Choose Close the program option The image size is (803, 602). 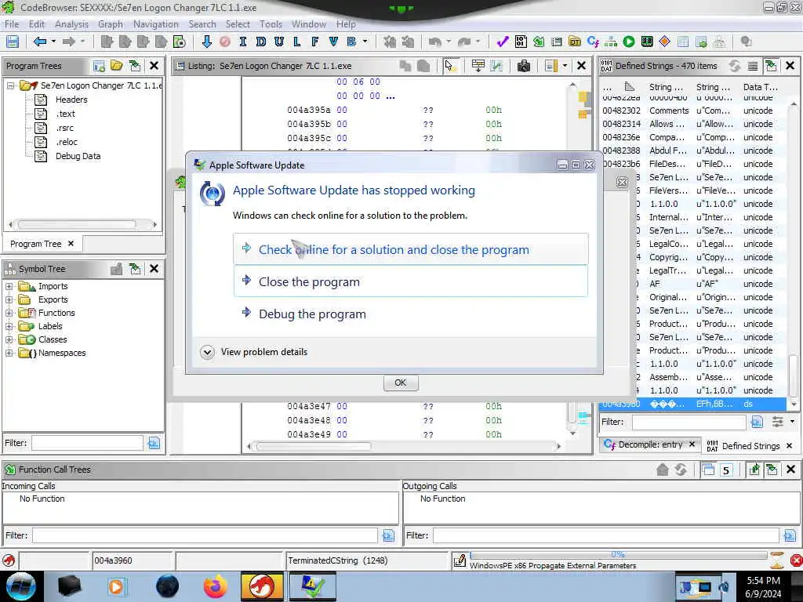coord(411,281)
